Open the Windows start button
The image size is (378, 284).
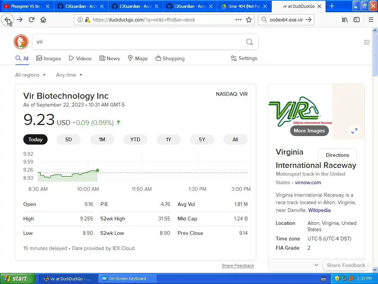point(17,278)
